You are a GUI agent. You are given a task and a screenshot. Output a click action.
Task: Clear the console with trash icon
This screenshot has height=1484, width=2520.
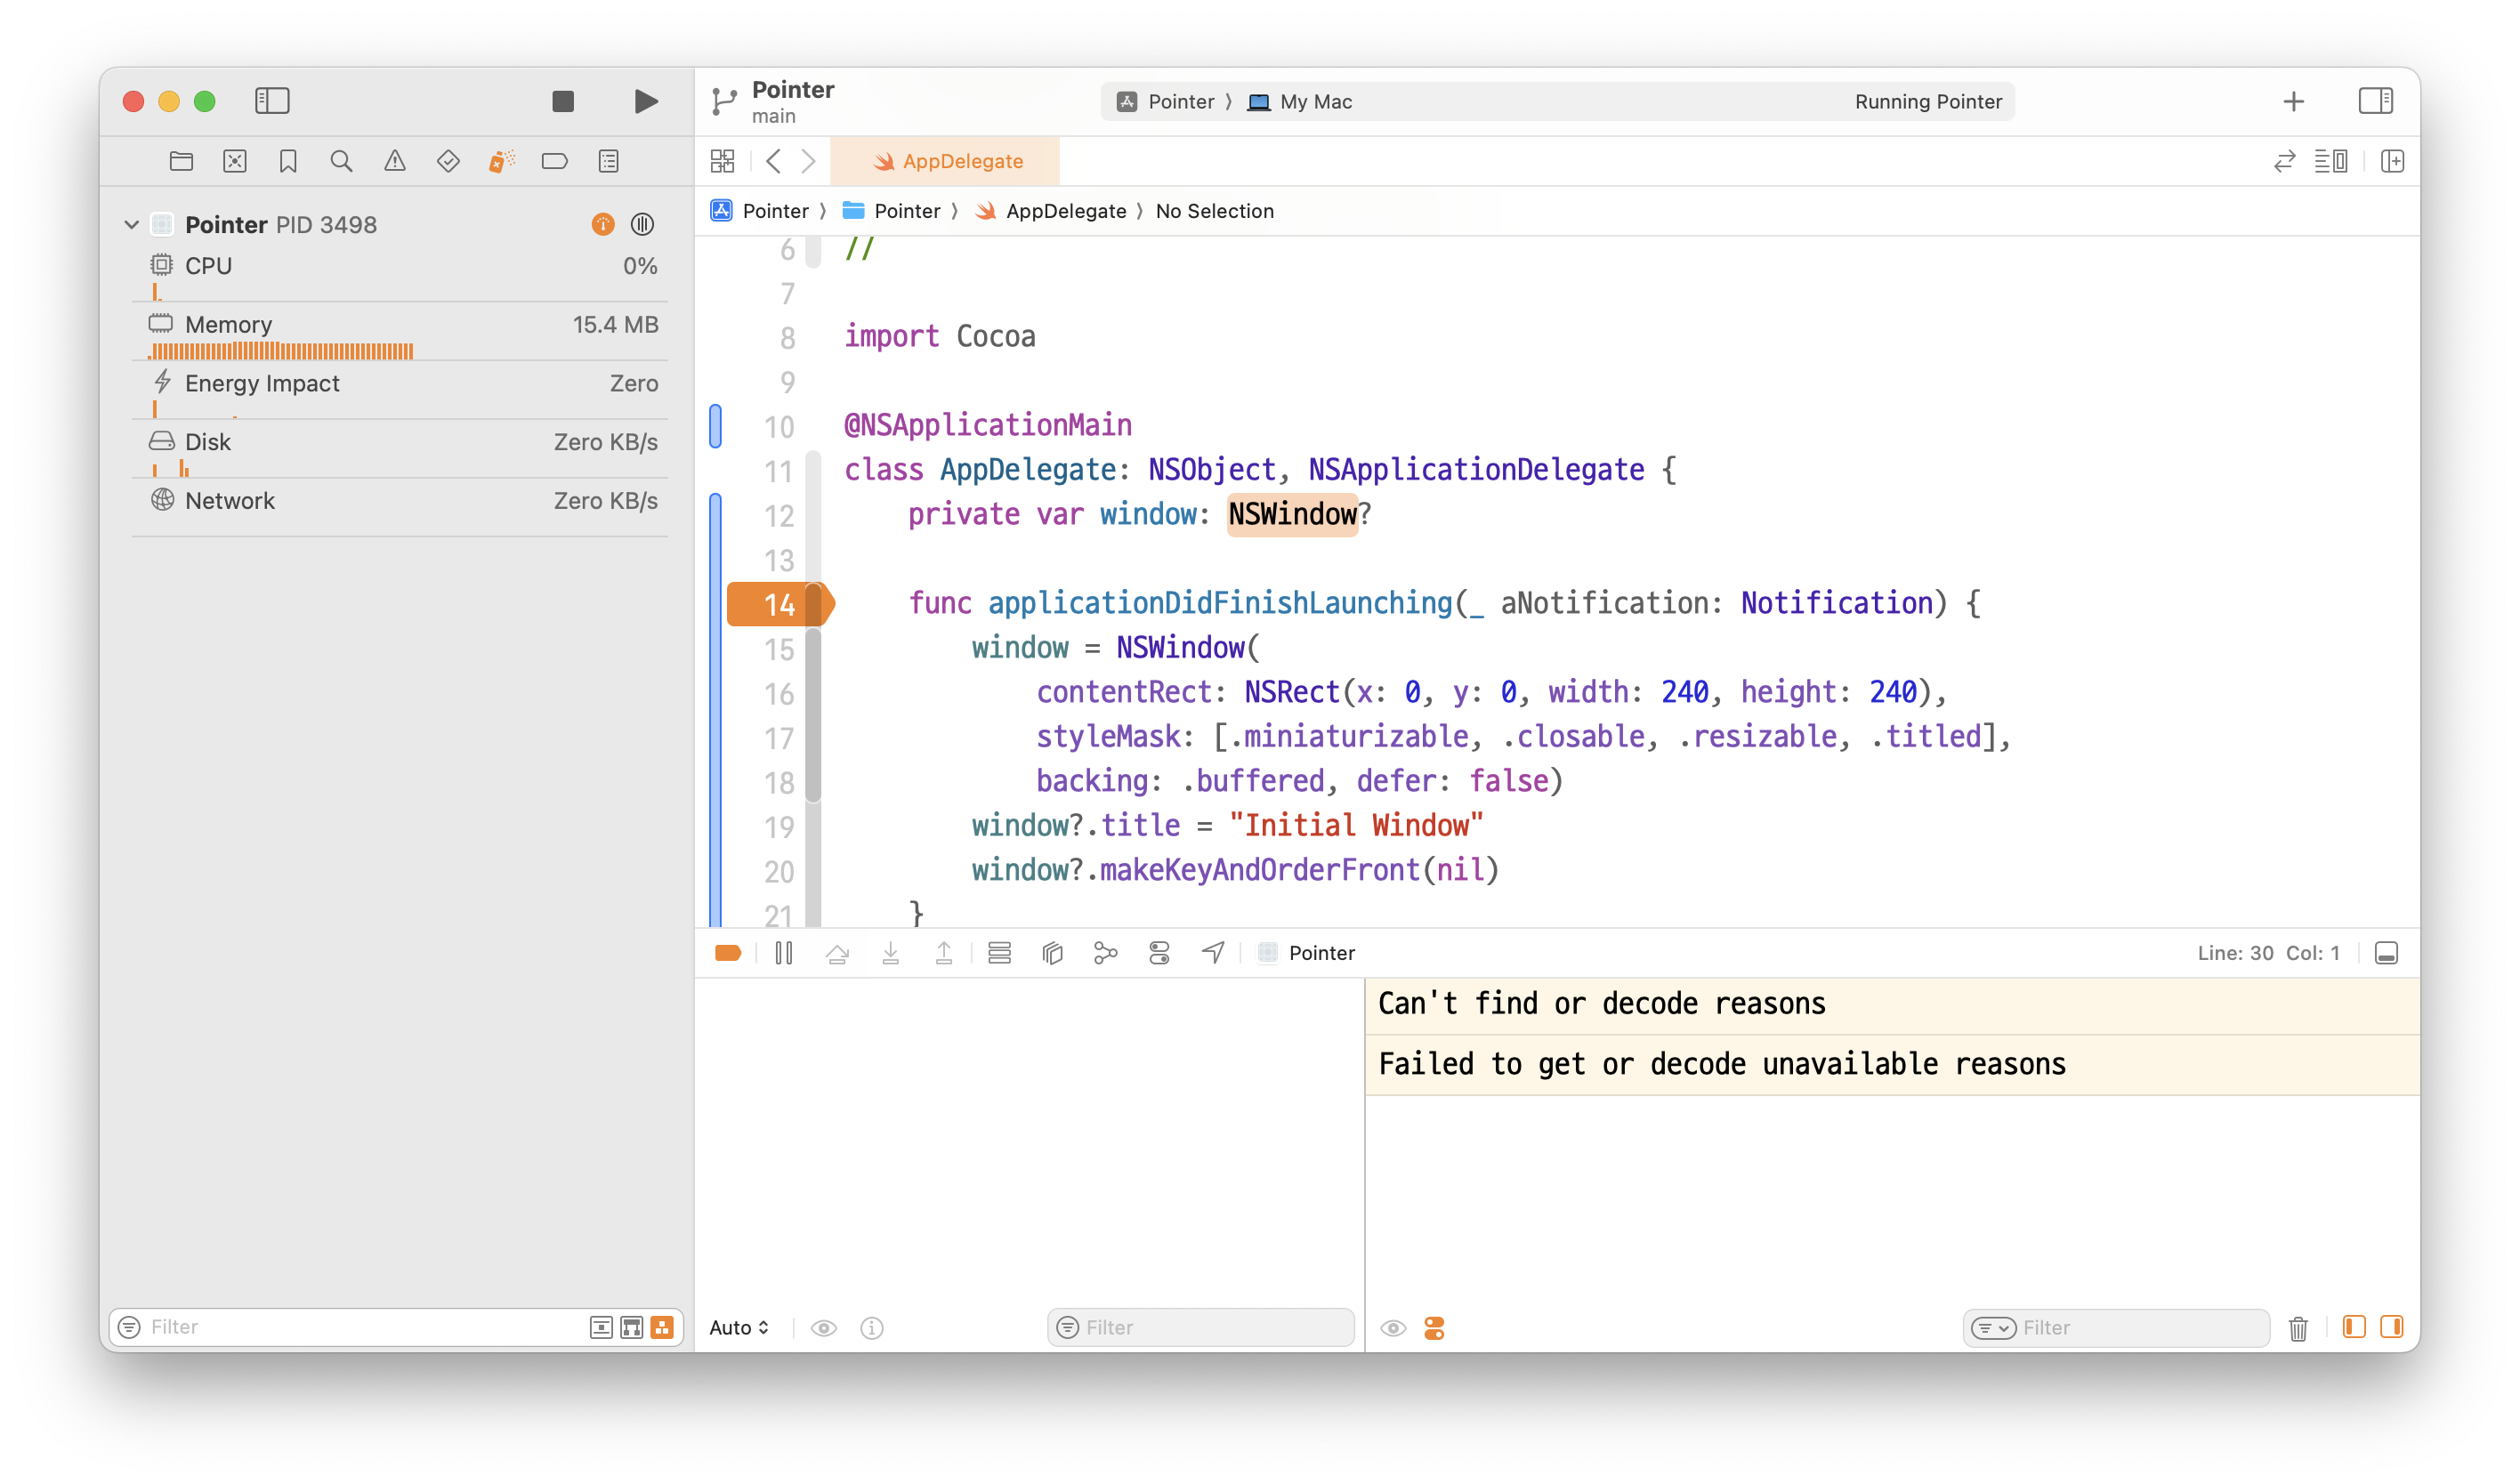point(2298,1328)
